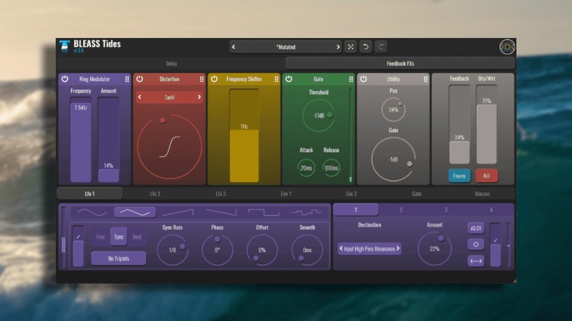Click the redo arrow icon
This screenshot has width=572, height=321.
[381, 47]
